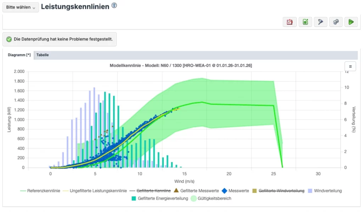Toggle Windverteilung bars in legend
Screen dimensions: 363x212
point(328,191)
